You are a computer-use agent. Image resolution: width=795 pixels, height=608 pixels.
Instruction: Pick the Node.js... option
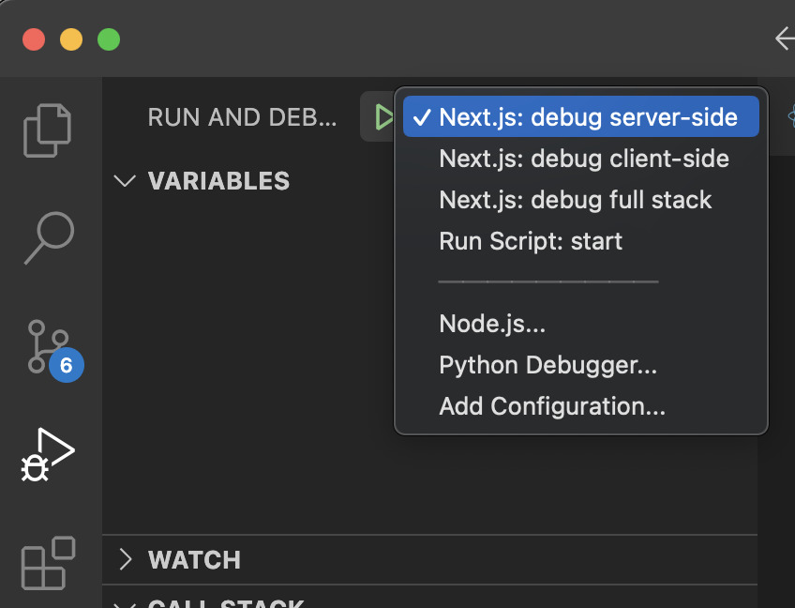pyautogui.click(x=580, y=324)
